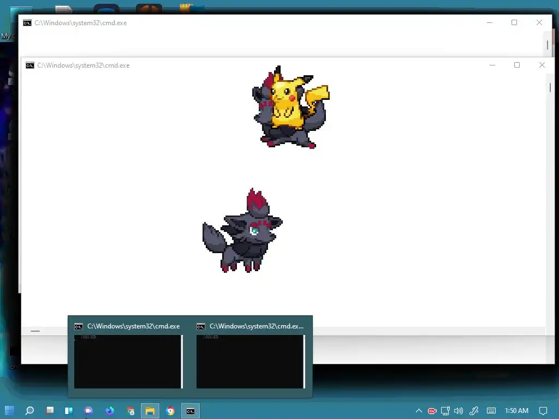The height and width of the screenshot is (419, 559).
Task: Click the Pikachu riding Zorua sprite
Action: pos(290,107)
